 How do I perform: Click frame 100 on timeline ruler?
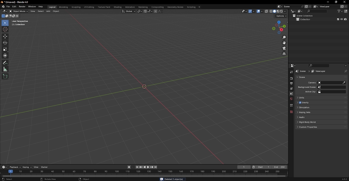point(117,171)
